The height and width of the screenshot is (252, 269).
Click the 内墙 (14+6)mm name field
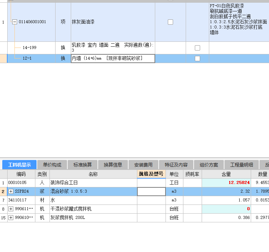[113, 59]
